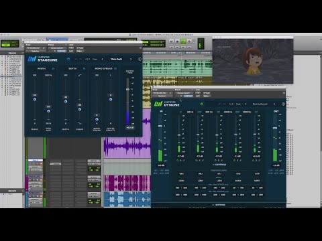
Task: Open the StageOne info icon
Action: click(x=140, y=59)
